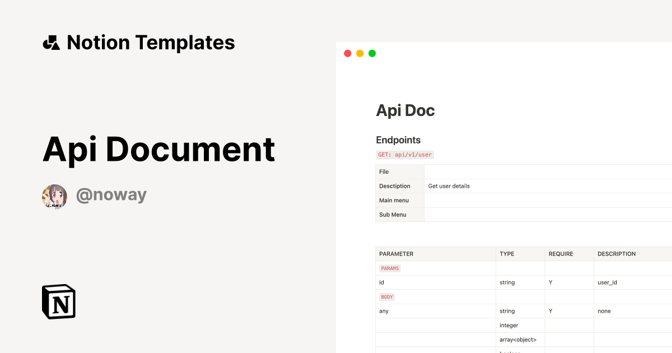This screenshot has height=353, width=672.
Task: Click the Notion cube logo
Action: point(59,301)
